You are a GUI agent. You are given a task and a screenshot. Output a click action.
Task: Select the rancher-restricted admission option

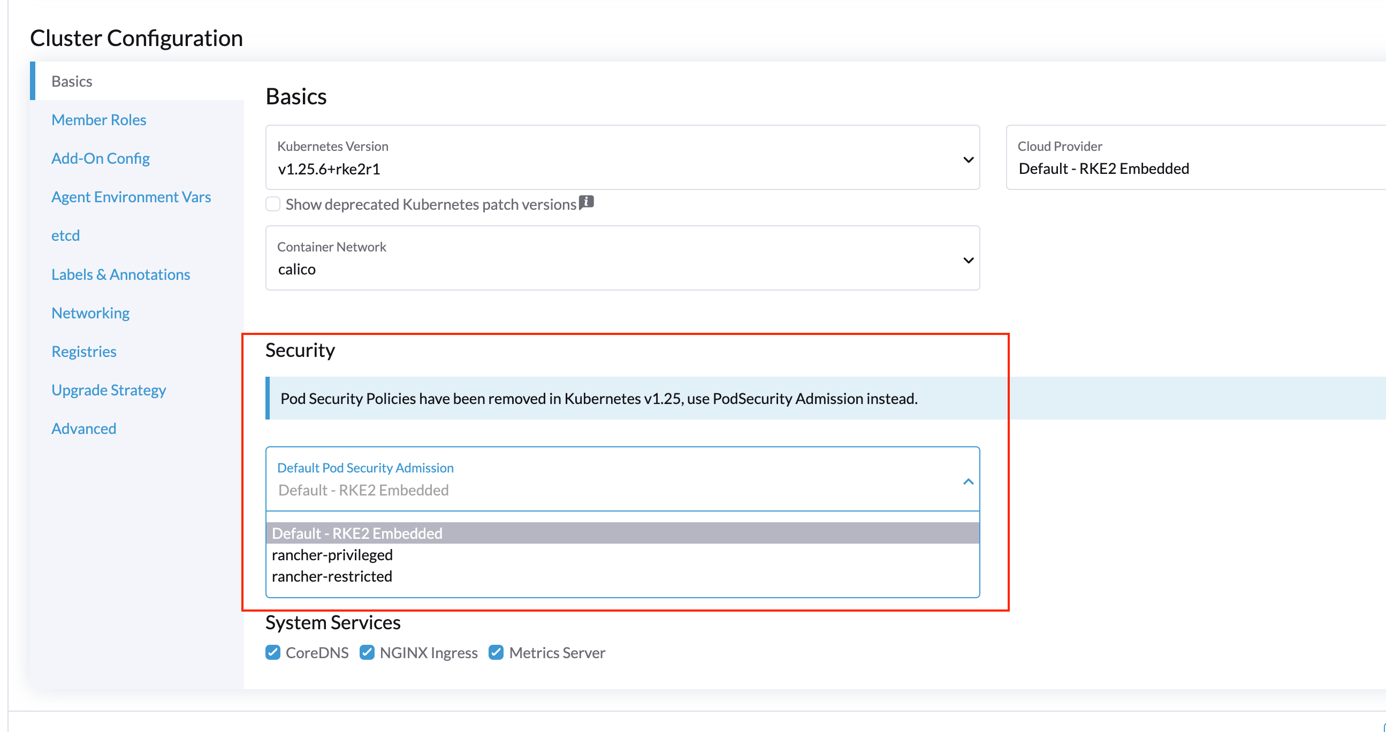[331, 576]
